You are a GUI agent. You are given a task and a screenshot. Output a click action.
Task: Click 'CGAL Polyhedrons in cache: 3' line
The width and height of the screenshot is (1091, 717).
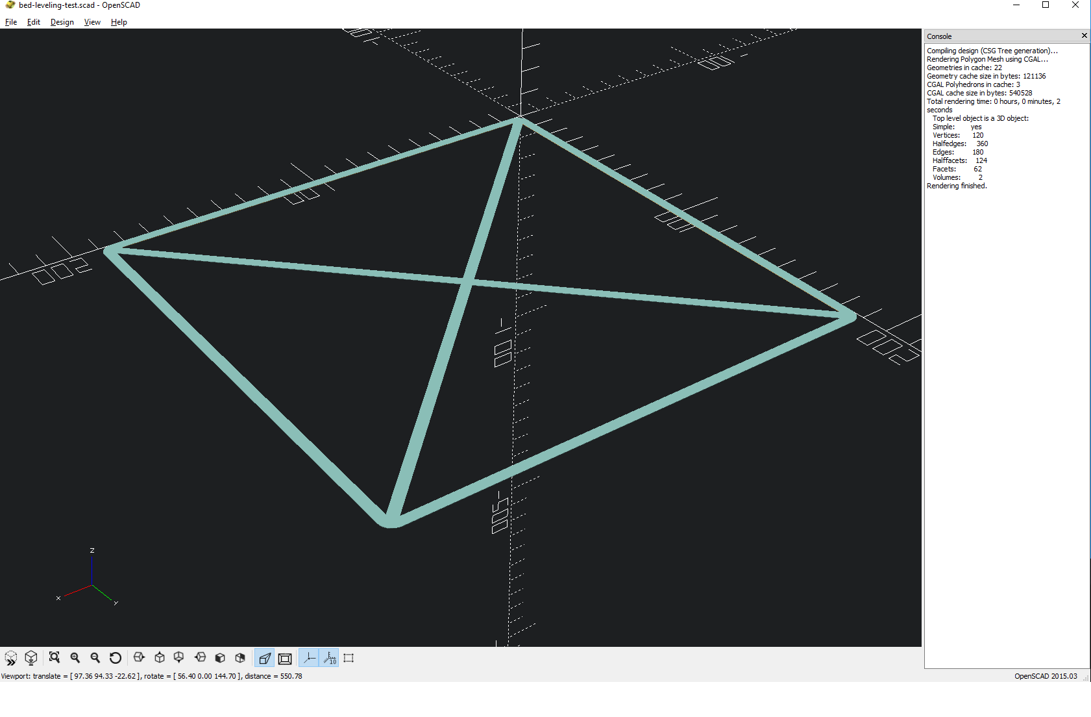[x=974, y=84]
